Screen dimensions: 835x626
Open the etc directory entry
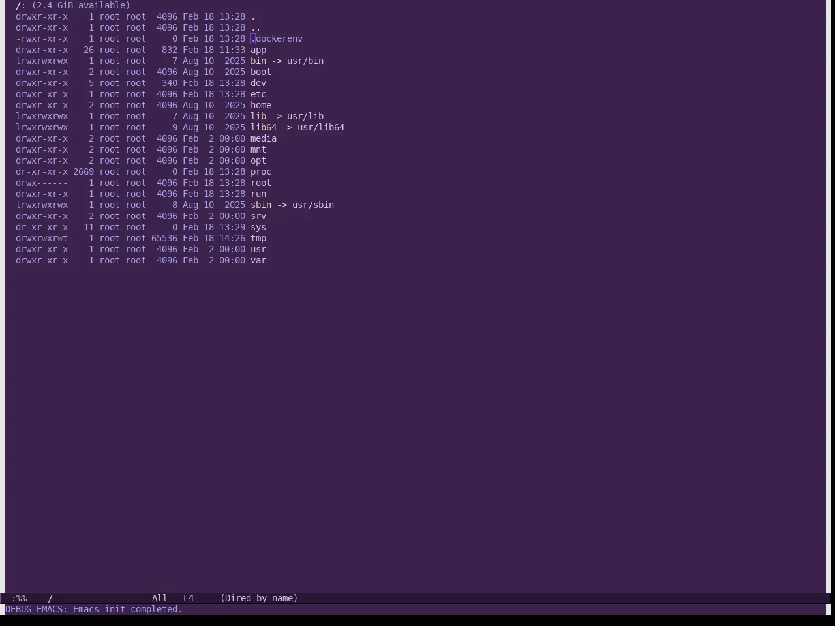click(258, 94)
